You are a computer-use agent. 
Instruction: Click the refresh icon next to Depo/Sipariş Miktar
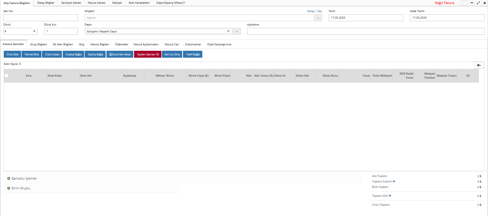pos(184,3)
